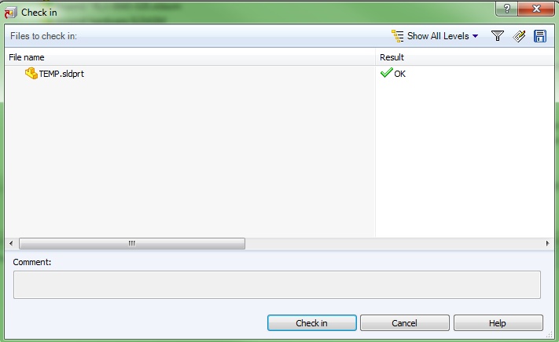Click the scrollbar right arrow
This screenshot has height=342, width=559.
tap(547, 243)
